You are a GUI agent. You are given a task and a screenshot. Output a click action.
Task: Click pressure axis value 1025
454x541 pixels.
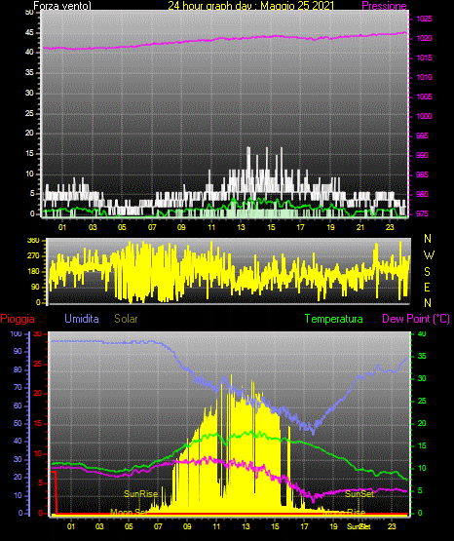[424, 19]
